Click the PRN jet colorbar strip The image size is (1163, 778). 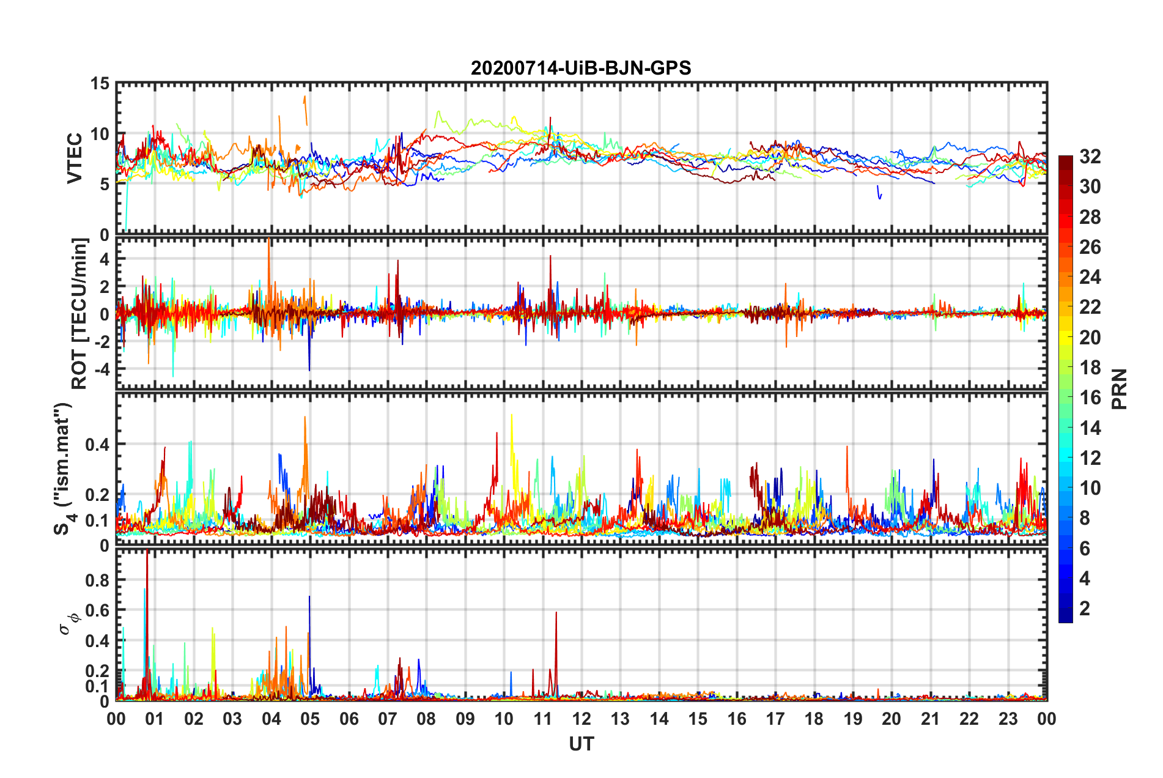[1066, 389]
